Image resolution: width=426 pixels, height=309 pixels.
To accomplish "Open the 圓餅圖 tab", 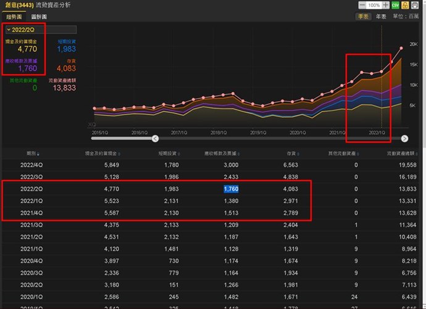I will (39, 17).
